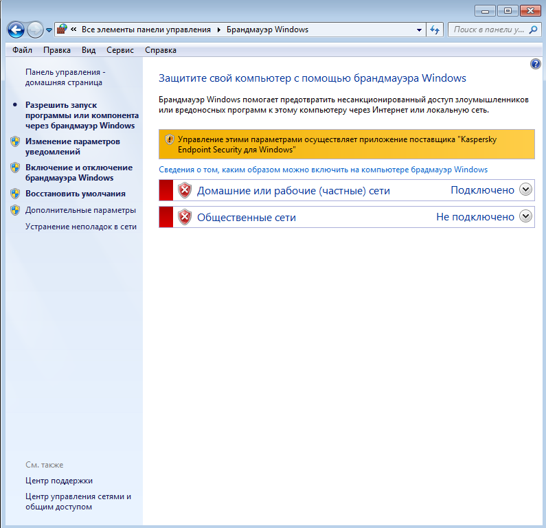Expand the address bar history dropdown
The height and width of the screenshot is (528, 546).
[x=419, y=30]
